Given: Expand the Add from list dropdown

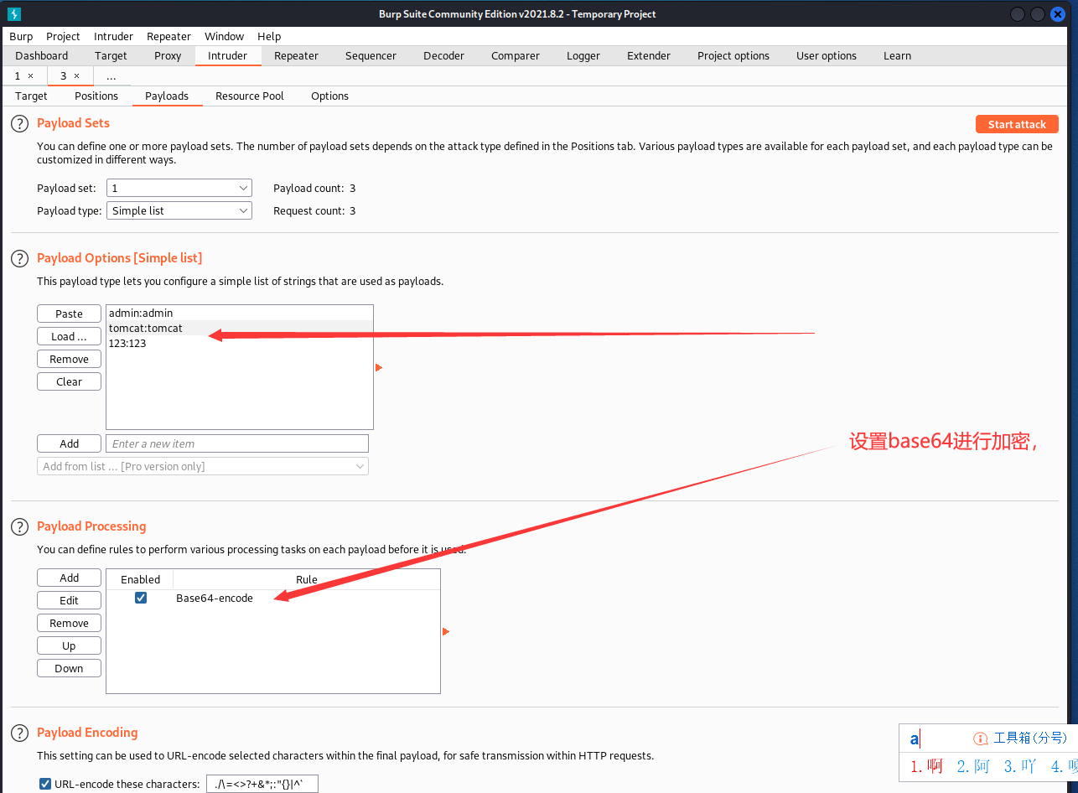Looking at the screenshot, I should (x=203, y=466).
